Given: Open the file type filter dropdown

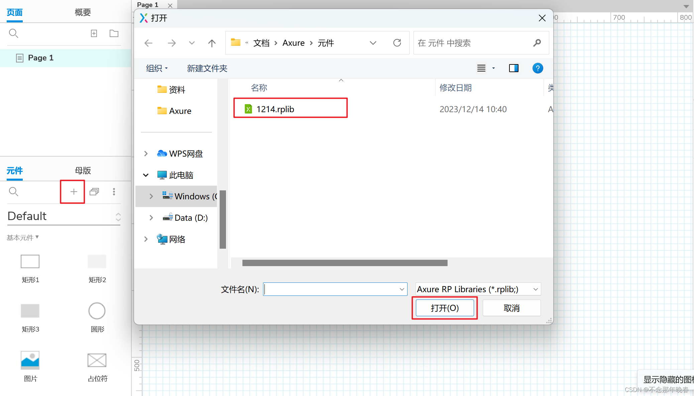Looking at the screenshot, I should [478, 289].
